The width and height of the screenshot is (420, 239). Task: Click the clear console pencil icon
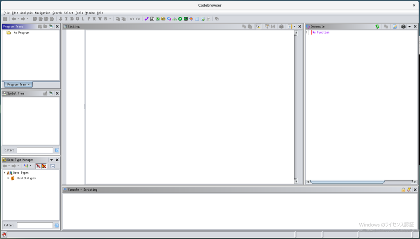pos(409,189)
